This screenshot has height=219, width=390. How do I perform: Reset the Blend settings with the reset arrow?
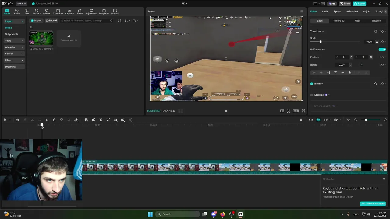(375, 84)
